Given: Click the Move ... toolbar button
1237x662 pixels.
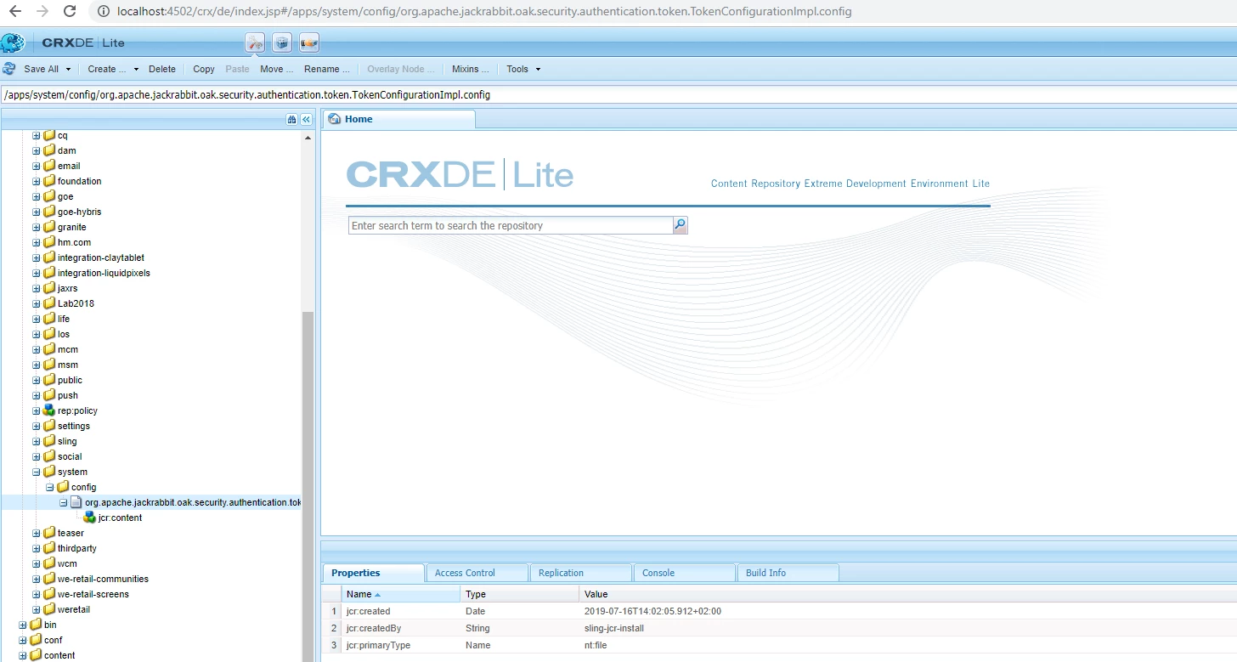Looking at the screenshot, I should [277, 69].
